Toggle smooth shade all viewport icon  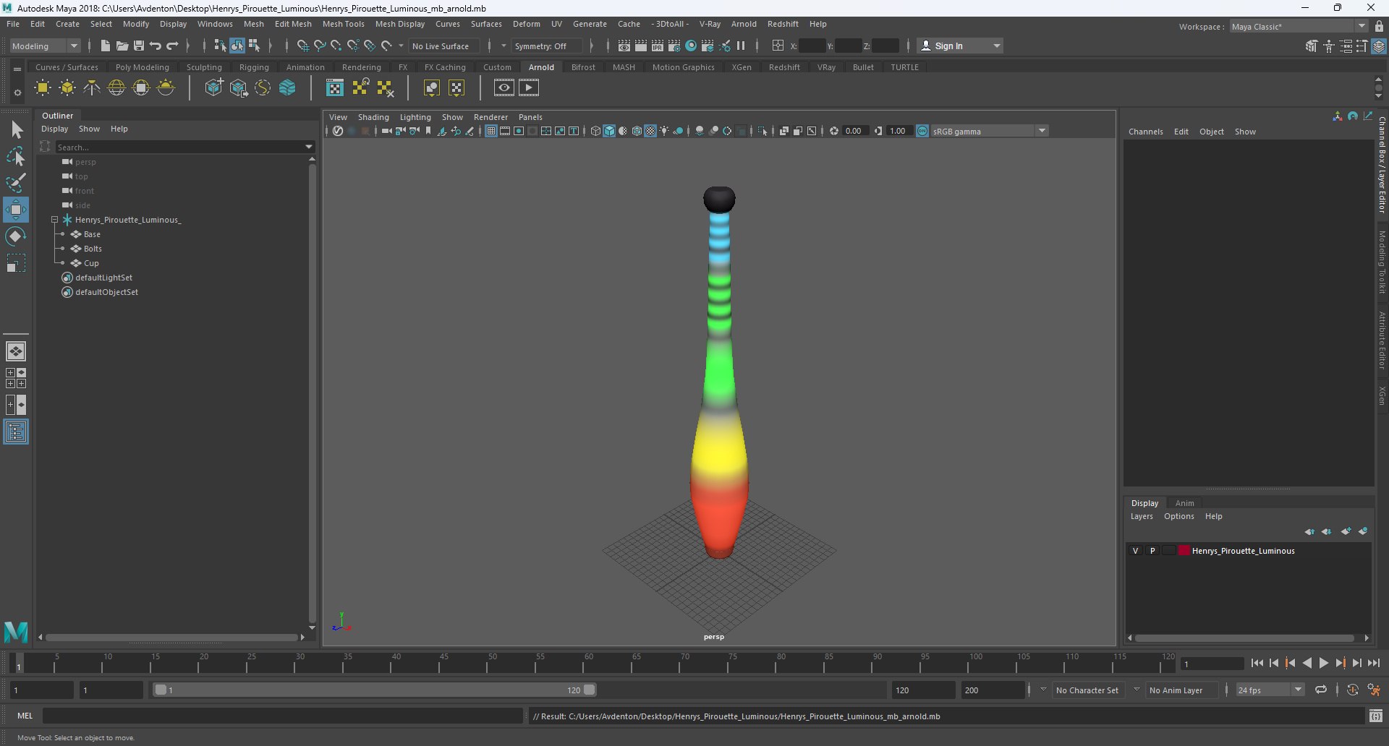pos(609,131)
